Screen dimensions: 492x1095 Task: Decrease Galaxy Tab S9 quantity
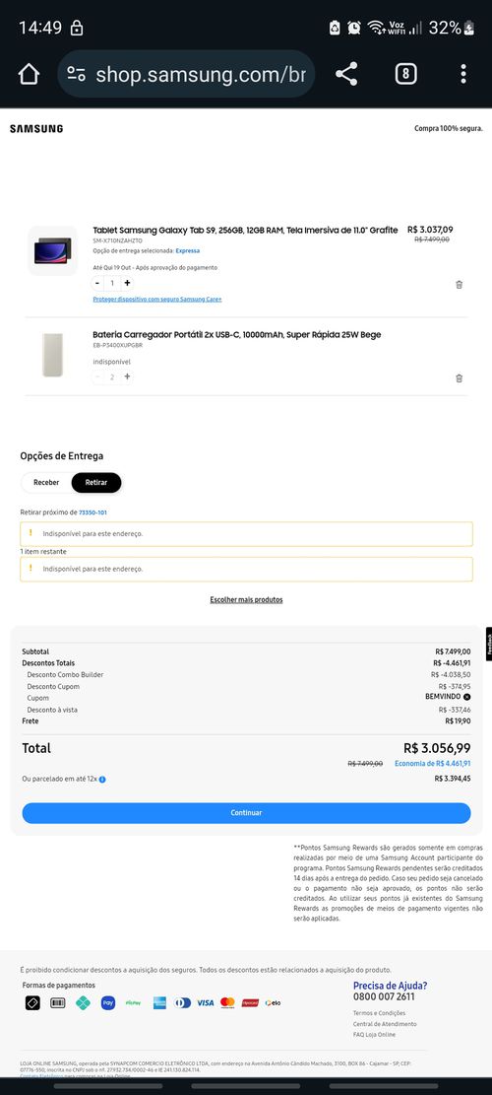[x=97, y=283]
